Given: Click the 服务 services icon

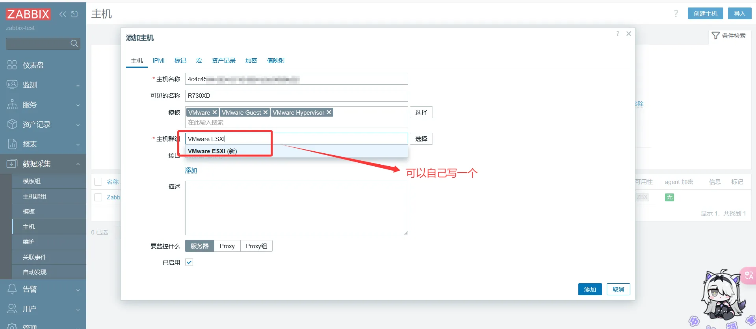Looking at the screenshot, I should [12, 104].
